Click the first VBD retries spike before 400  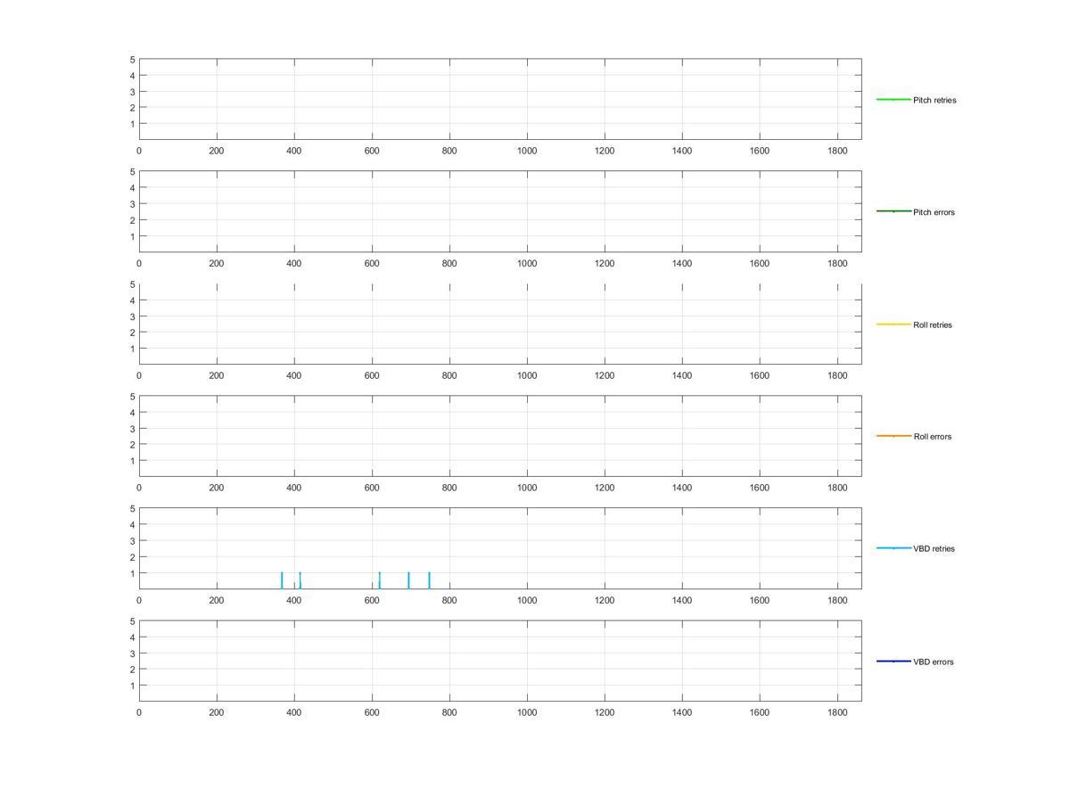pyautogui.click(x=282, y=580)
